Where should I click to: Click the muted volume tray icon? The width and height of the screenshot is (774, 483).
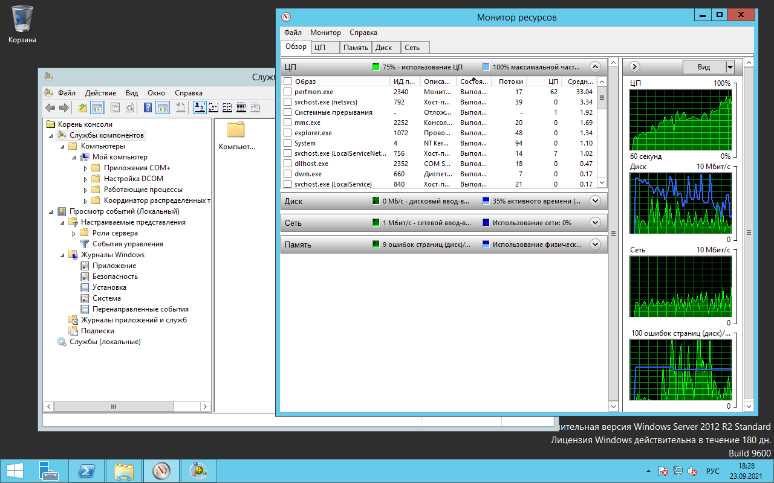click(692, 471)
